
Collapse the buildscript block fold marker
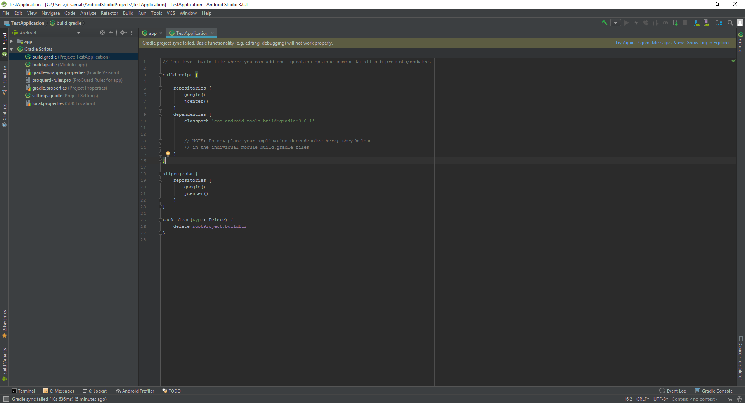point(160,75)
